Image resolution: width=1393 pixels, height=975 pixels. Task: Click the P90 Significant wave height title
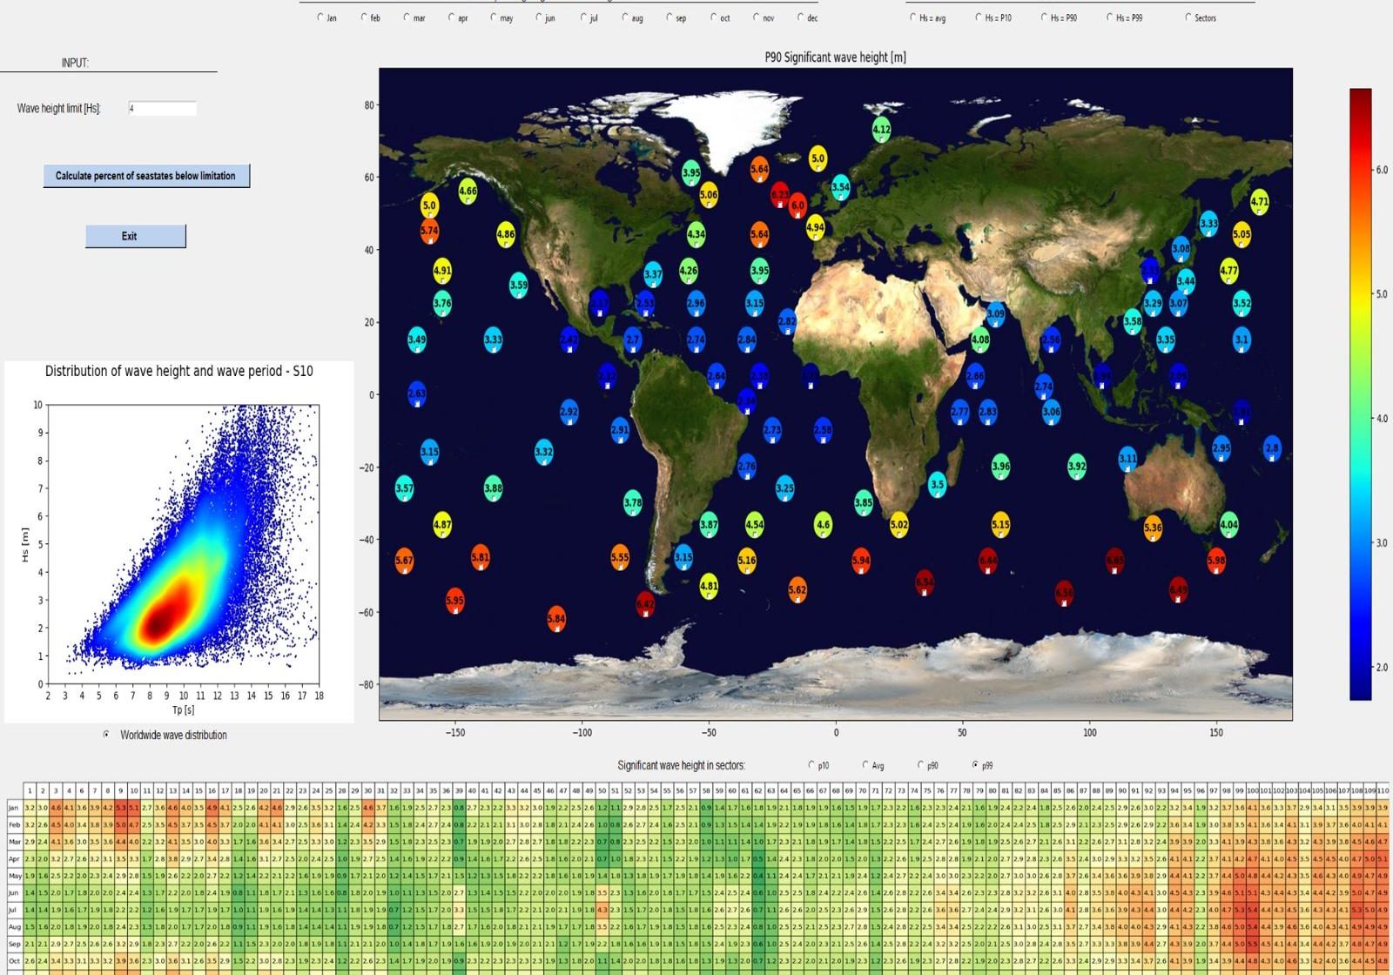click(835, 57)
